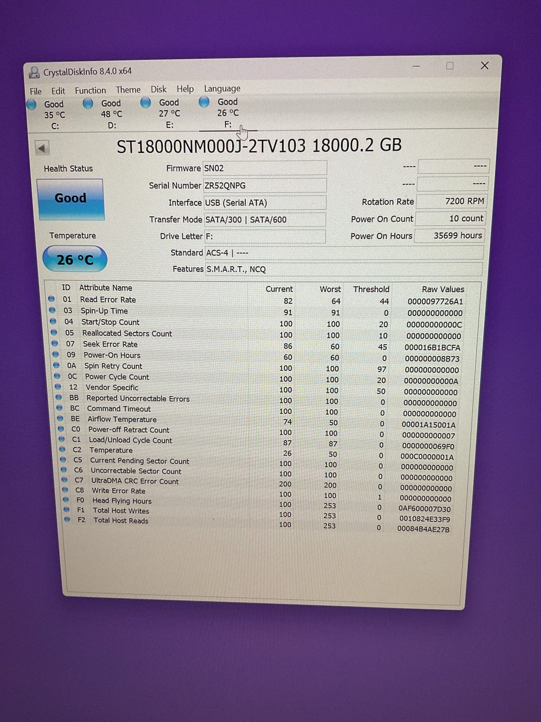Maximize the CrystalDiskInfo window

tap(450, 66)
